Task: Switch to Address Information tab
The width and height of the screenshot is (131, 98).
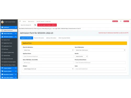Action: click(51, 38)
